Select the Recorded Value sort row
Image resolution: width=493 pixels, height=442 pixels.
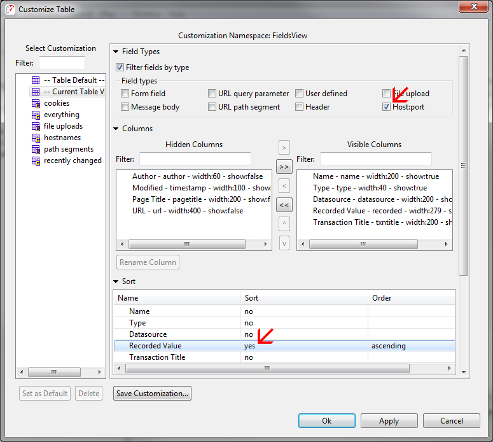pyautogui.click(x=155, y=346)
